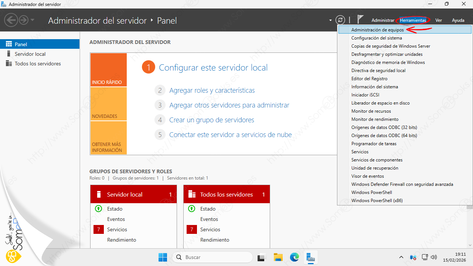
Task: Click Agregar roles y características link
Action: pos(212,91)
